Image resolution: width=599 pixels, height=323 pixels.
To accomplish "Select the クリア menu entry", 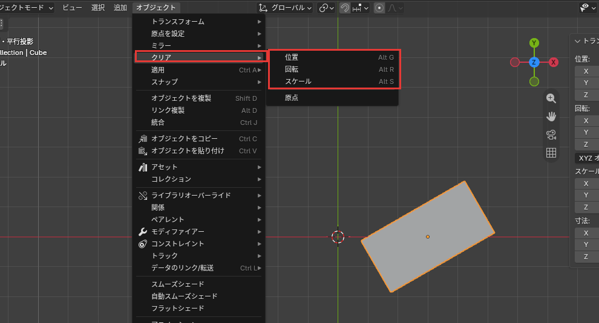I will [198, 57].
